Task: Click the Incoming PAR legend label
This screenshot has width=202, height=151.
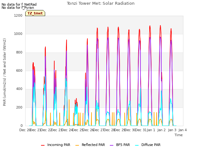Action: [x=59, y=145]
